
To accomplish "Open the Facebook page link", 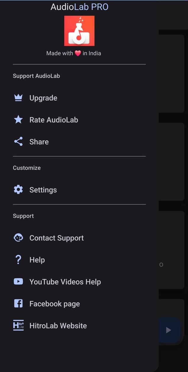I will coord(54,303).
